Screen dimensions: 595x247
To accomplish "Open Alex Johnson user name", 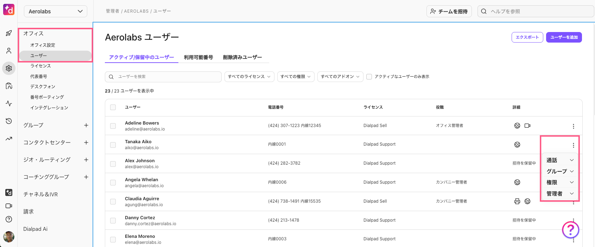I will coord(140,161).
